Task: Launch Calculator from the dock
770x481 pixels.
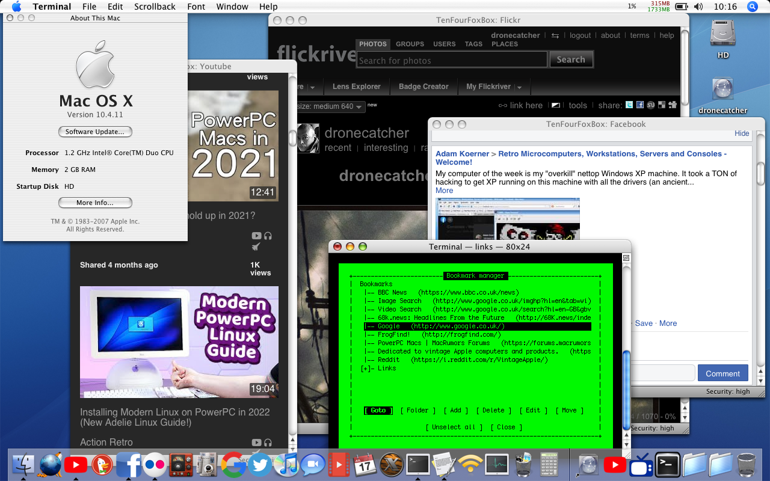Action: click(x=549, y=465)
